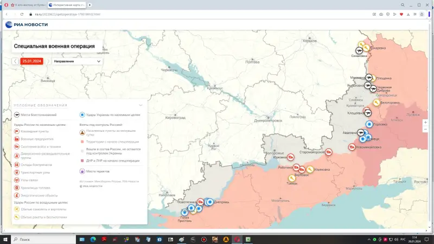Click the missile marker near Токмак
The image size is (434, 244).
[x=291, y=177]
